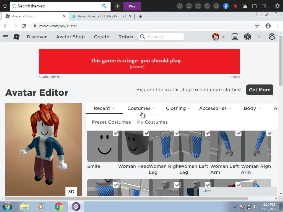Uncheck the Woman Head checkbox
Screen dimensions: 283x212
[146, 133]
